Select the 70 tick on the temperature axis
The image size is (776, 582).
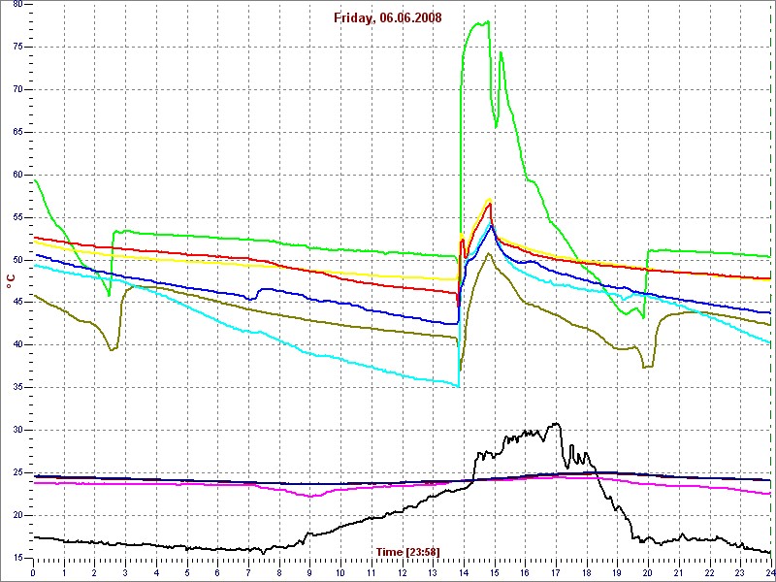(x=17, y=89)
